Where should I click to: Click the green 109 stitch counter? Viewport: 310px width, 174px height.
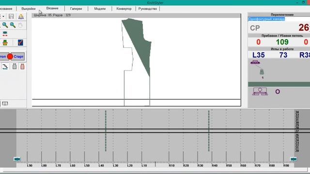click(282, 42)
